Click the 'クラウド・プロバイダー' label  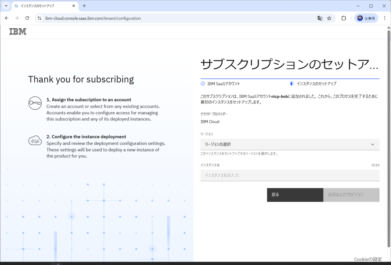pos(214,114)
